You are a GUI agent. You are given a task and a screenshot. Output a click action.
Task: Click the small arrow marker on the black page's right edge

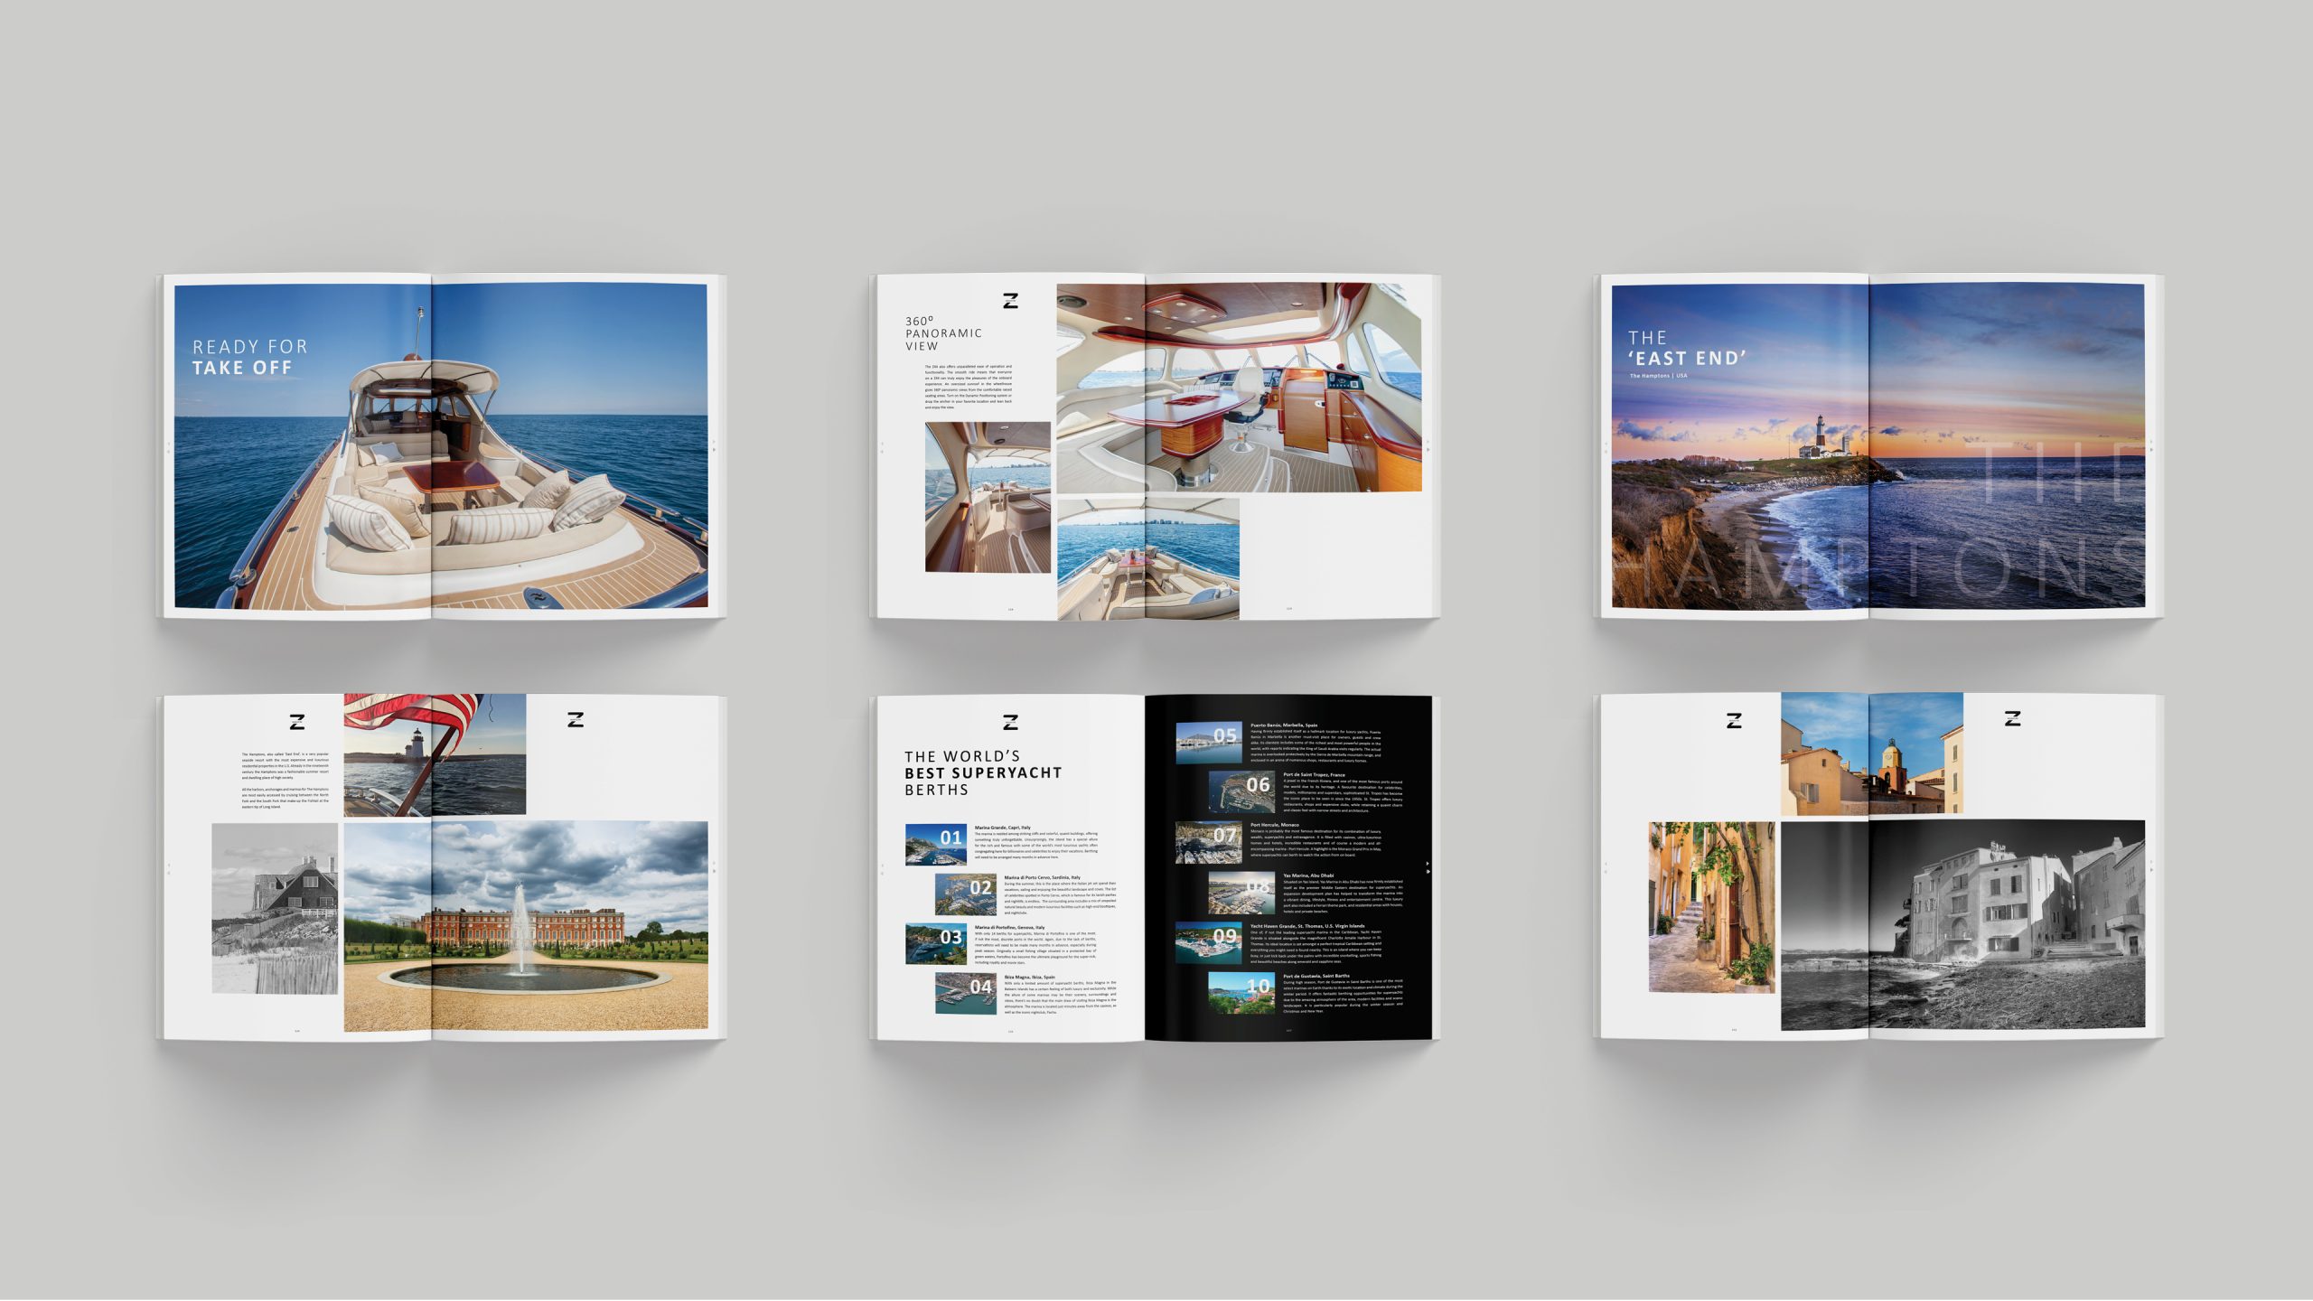click(1428, 865)
